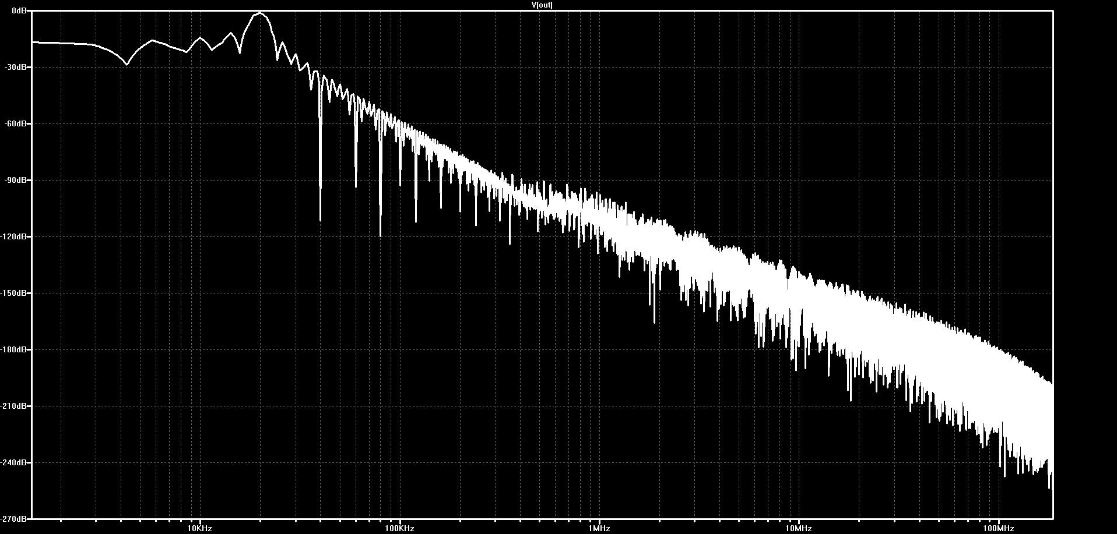Click the V(out) trace label
This screenshot has width=1117, height=534.
542,5
